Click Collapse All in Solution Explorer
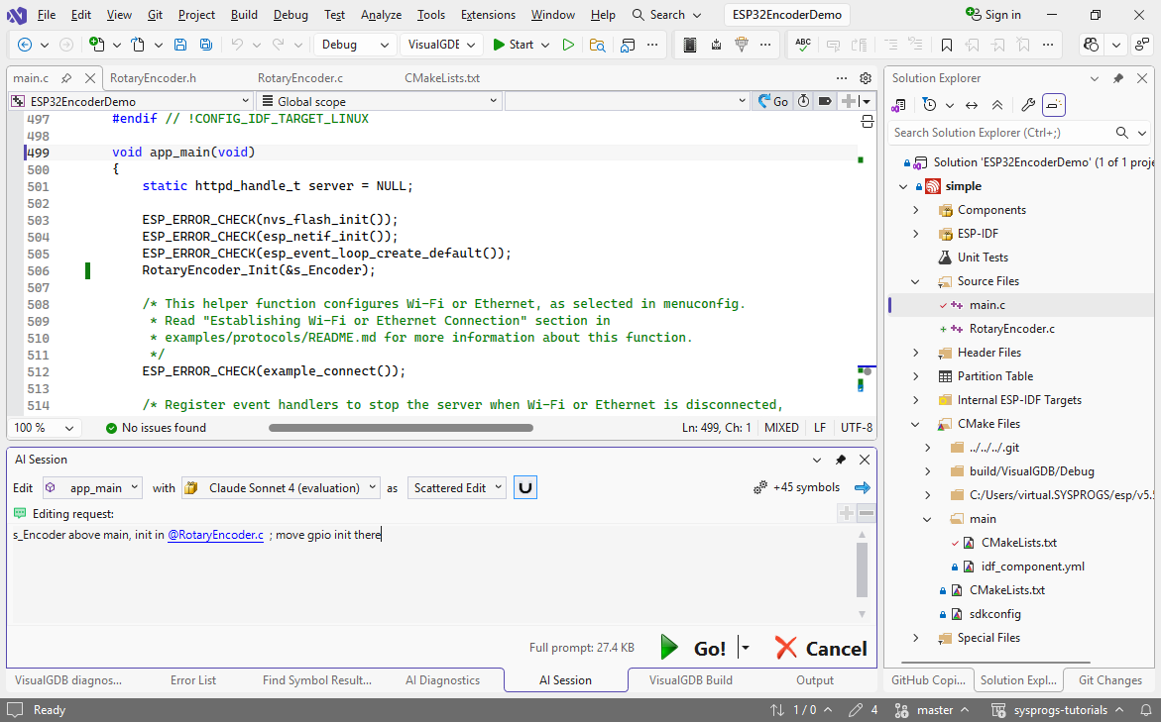This screenshot has width=1161, height=723. 997,105
